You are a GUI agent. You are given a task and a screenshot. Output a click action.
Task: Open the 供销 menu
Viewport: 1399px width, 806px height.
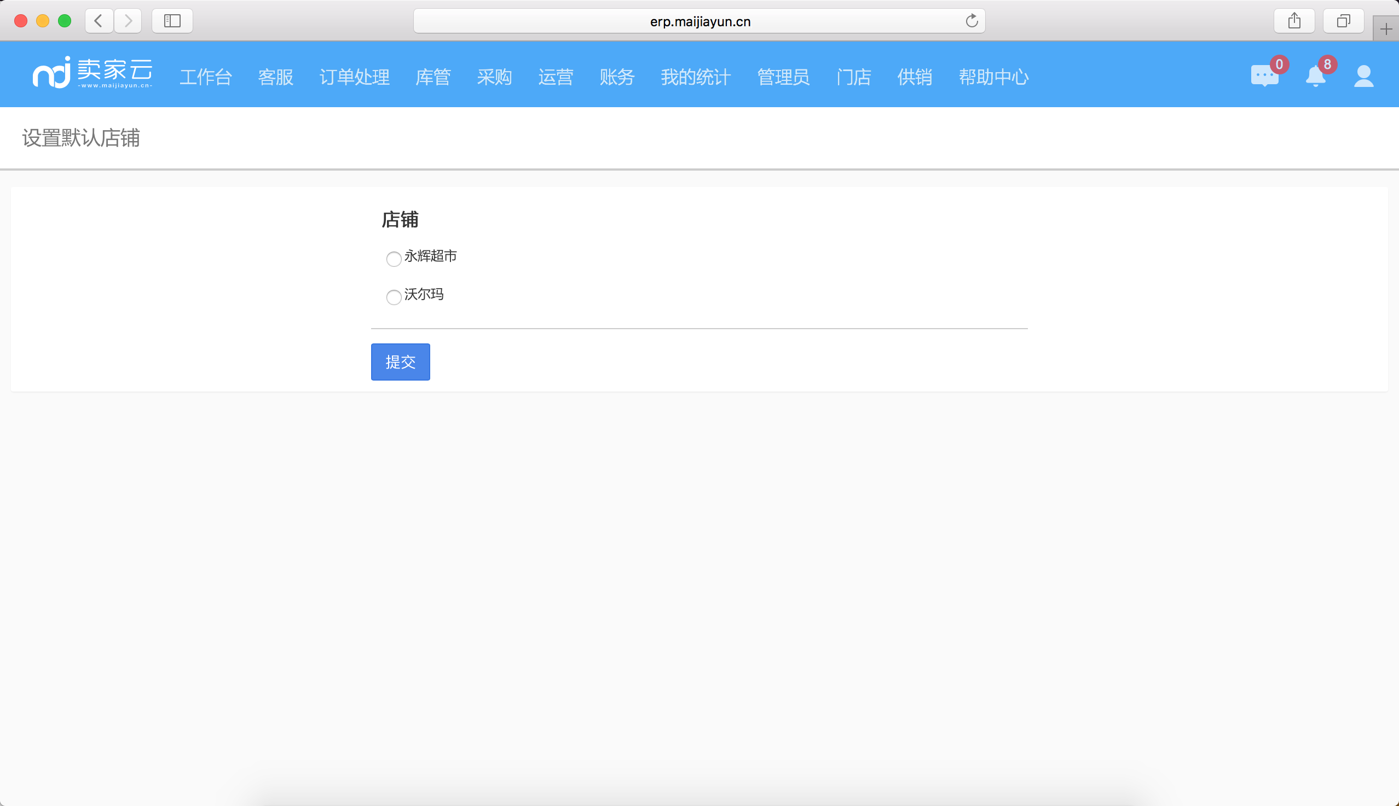point(915,77)
